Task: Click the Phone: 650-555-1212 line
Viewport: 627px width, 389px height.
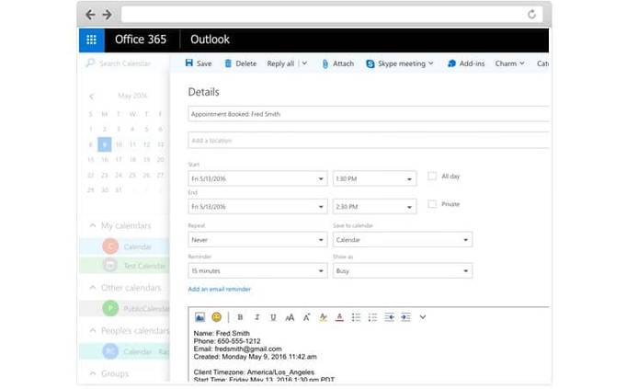Action: 227,341
